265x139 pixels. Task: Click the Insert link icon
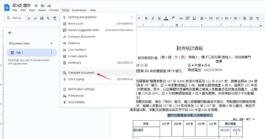click(181, 18)
